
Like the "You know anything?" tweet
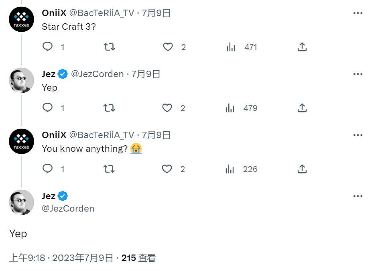[167, 169]
